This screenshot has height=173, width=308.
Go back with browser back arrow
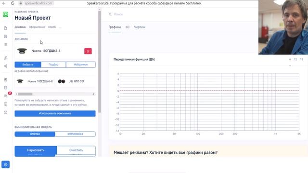[x=4, y=3]
